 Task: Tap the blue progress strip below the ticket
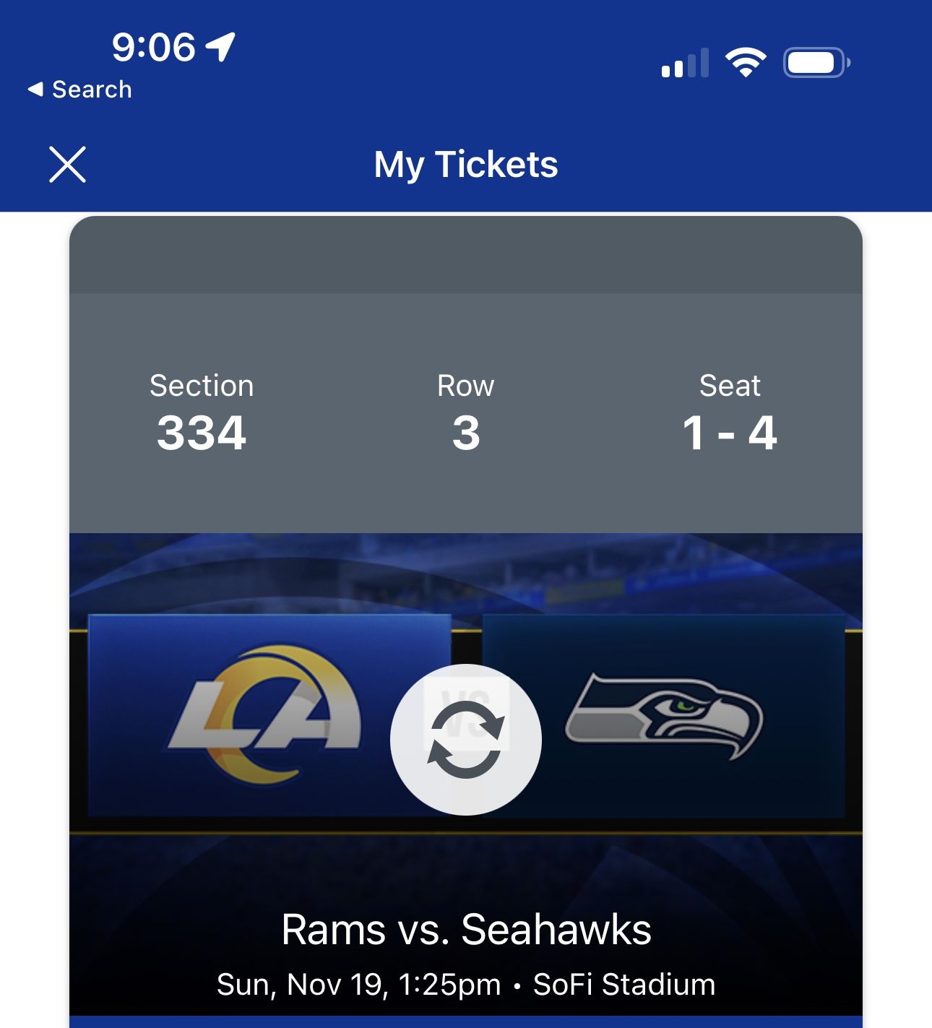(x=466, y=1022)
